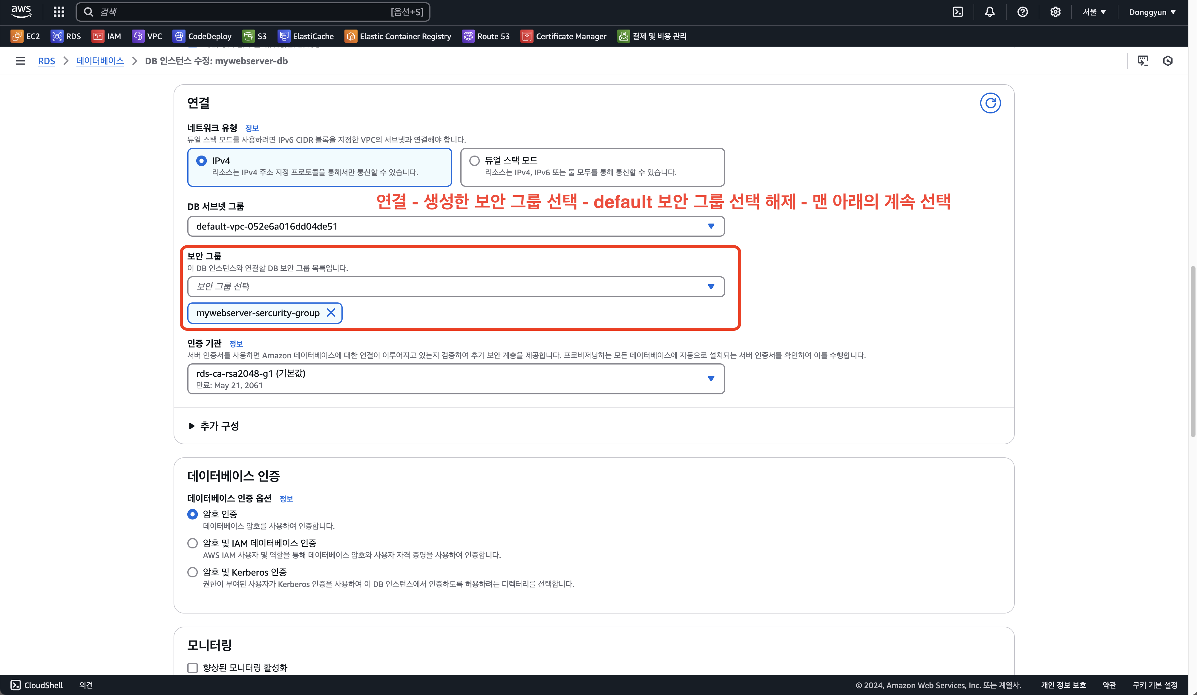The height and width of the screenshot is (695, 1197).
Task: Select 암호 및 IAM 데이터베이스 인증
Action: tap(192, 543)
